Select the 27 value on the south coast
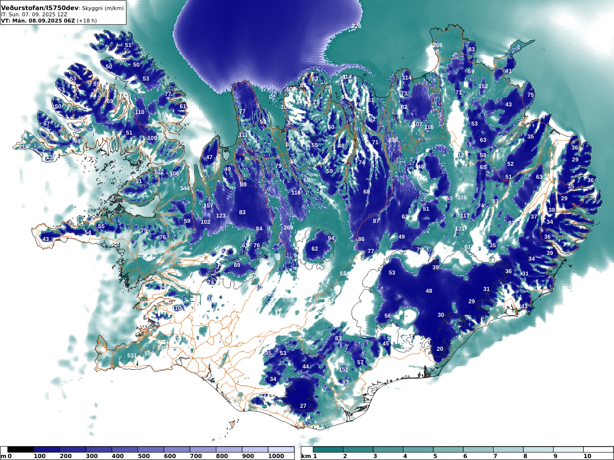 click(303, 406)
